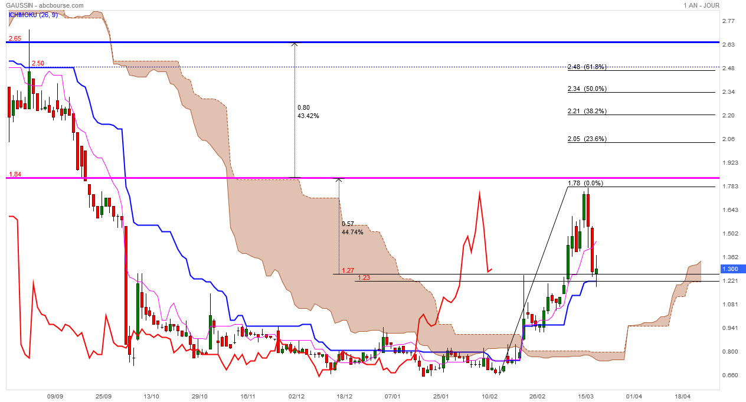Click the 2.50 dotted level label
Viewport: 746px width, 402px height.
38,63
